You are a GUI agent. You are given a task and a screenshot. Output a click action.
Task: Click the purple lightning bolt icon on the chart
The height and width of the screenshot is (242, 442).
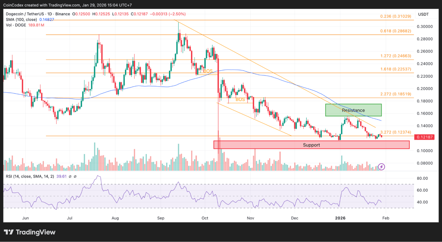(x=381, y=167)
